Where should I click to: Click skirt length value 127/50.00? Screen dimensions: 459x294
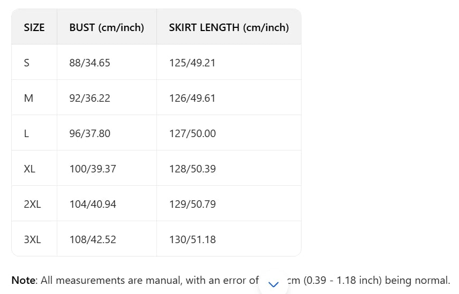192,133
